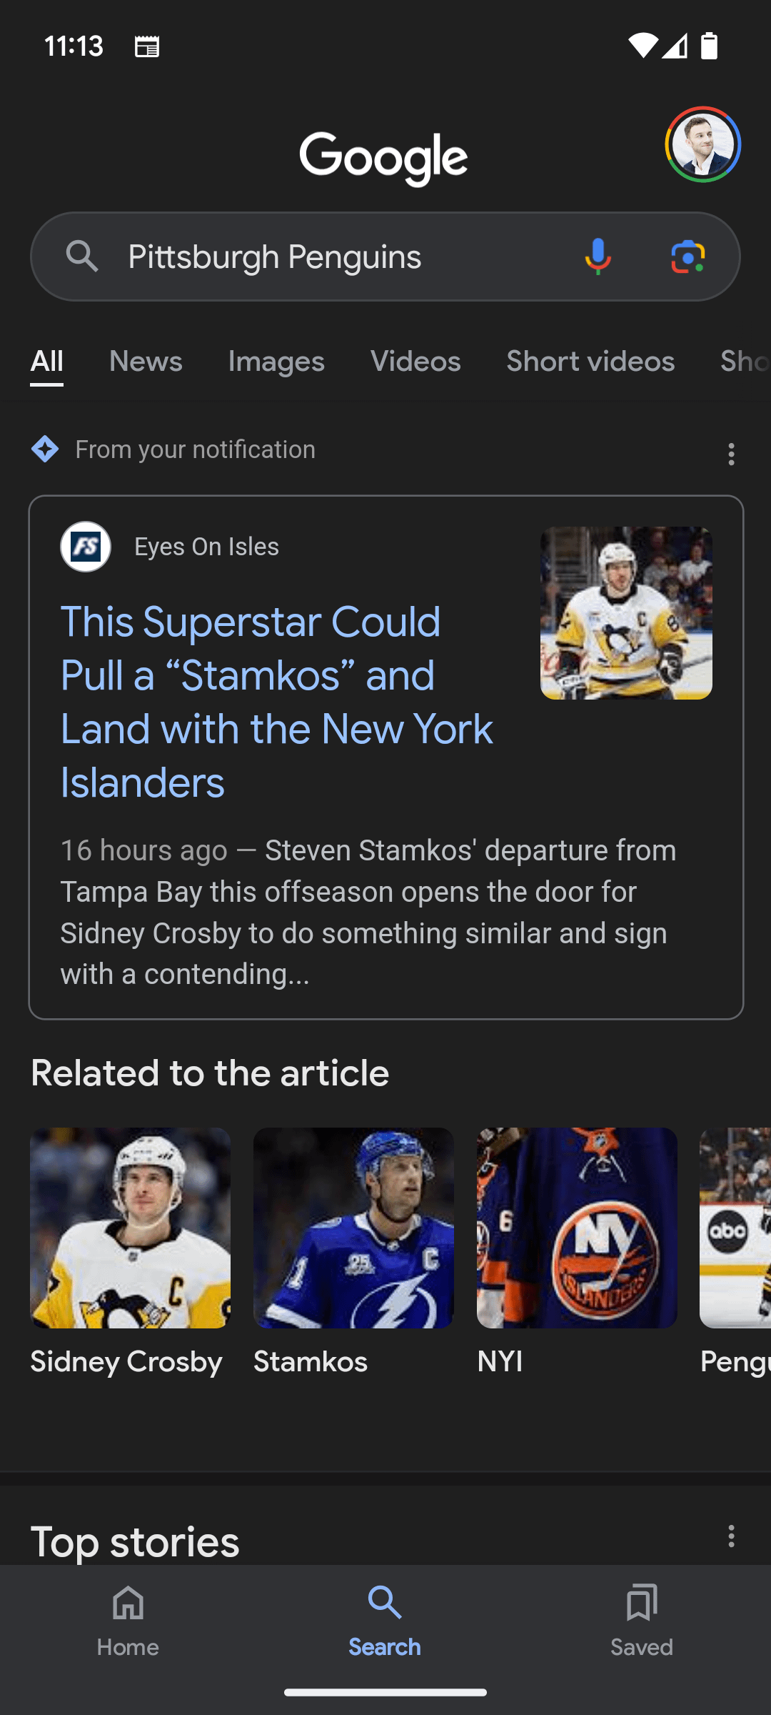Open the Stamkos Islanders article headline
The width and height of the screenshot is (771, 1715).
277,702
